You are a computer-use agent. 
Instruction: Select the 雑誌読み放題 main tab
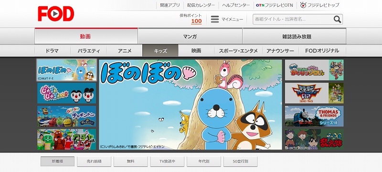[294, 36]
